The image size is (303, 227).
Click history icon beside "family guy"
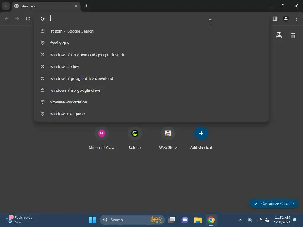click(x=43, y=43)
